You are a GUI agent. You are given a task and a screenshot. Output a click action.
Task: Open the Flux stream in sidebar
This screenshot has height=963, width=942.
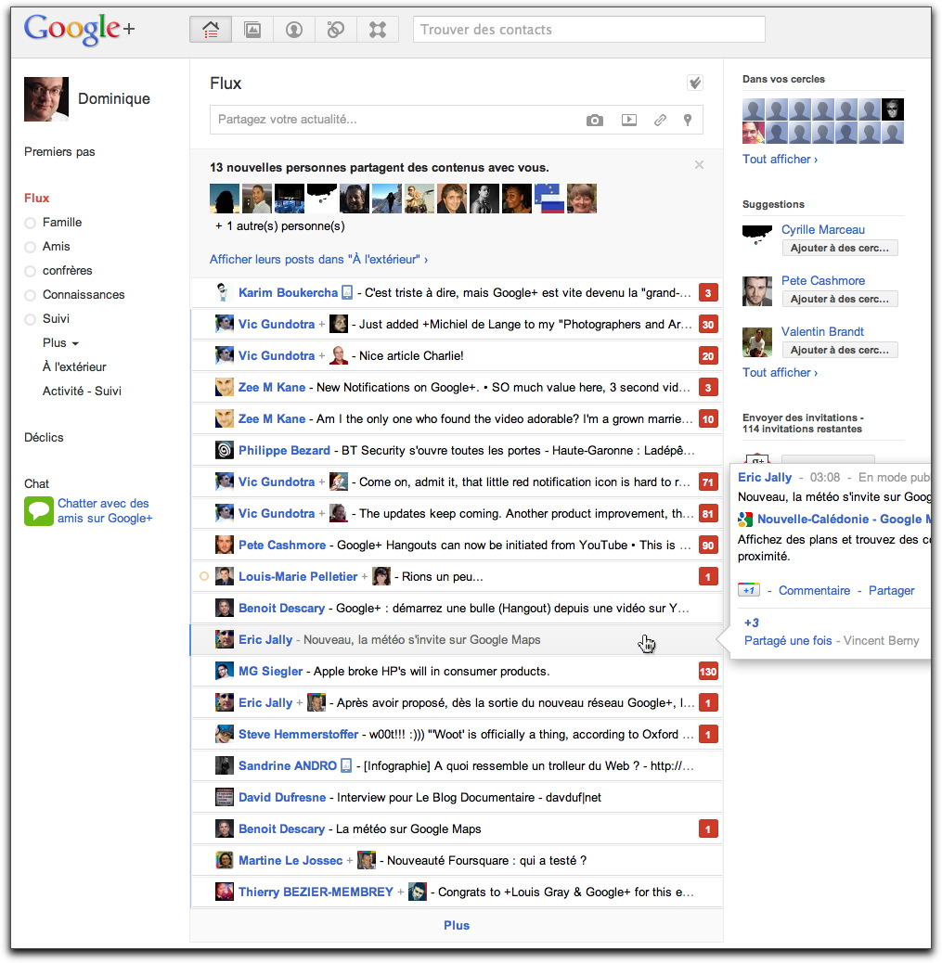tap(37, 198)
